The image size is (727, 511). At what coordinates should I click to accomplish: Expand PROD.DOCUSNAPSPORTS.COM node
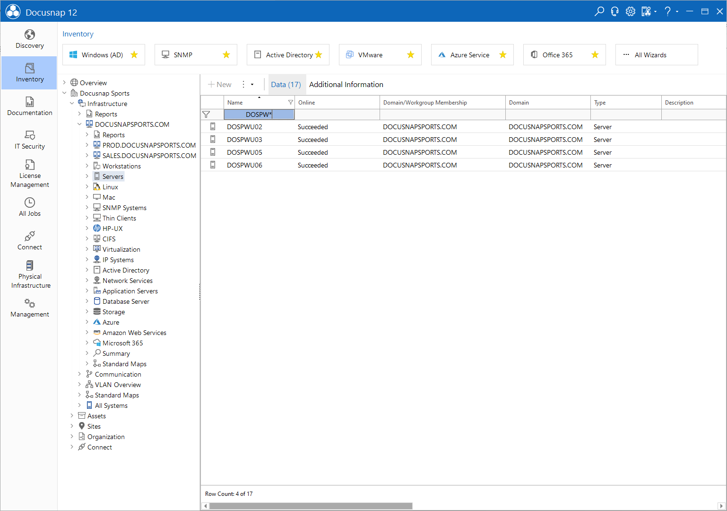click(x=87, y=145)
